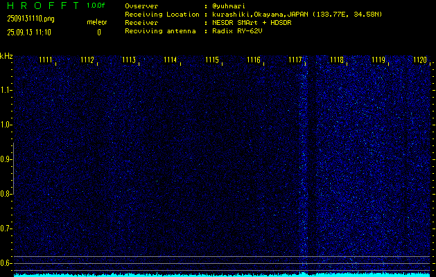Click the NESDR SMArt + HDSDR text
Screen dimensions: 436x277
252,22
